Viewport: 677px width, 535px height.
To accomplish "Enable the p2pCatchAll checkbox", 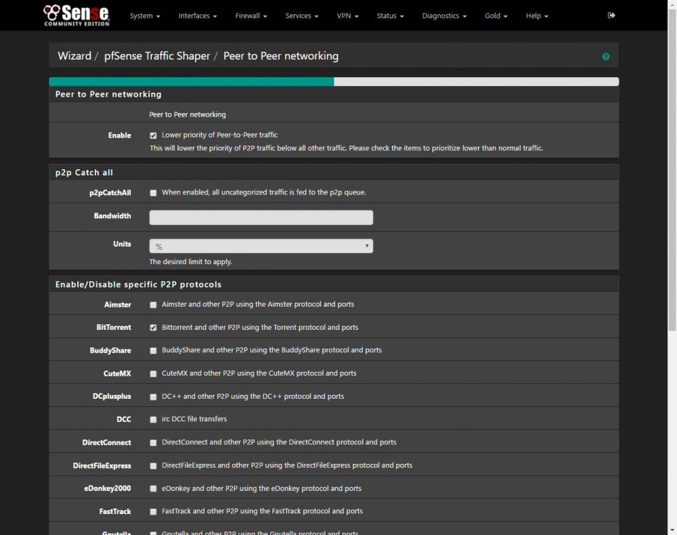I will (153, 193).
